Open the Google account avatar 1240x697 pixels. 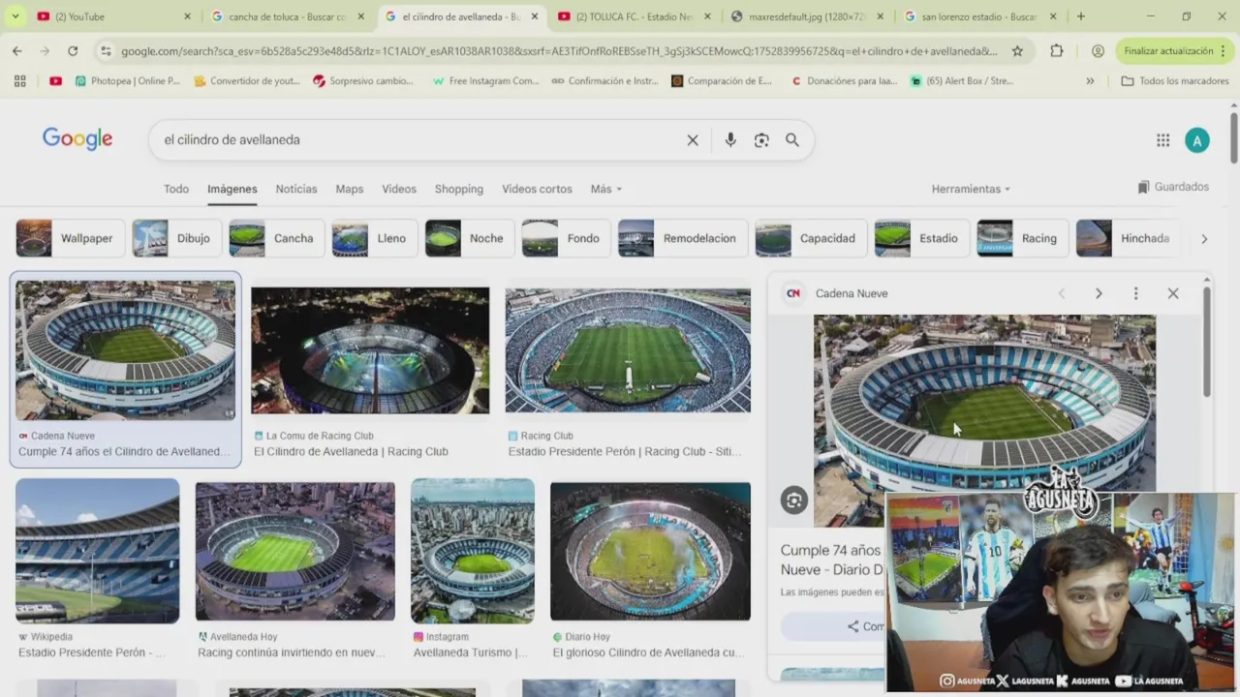(1197, 140)
